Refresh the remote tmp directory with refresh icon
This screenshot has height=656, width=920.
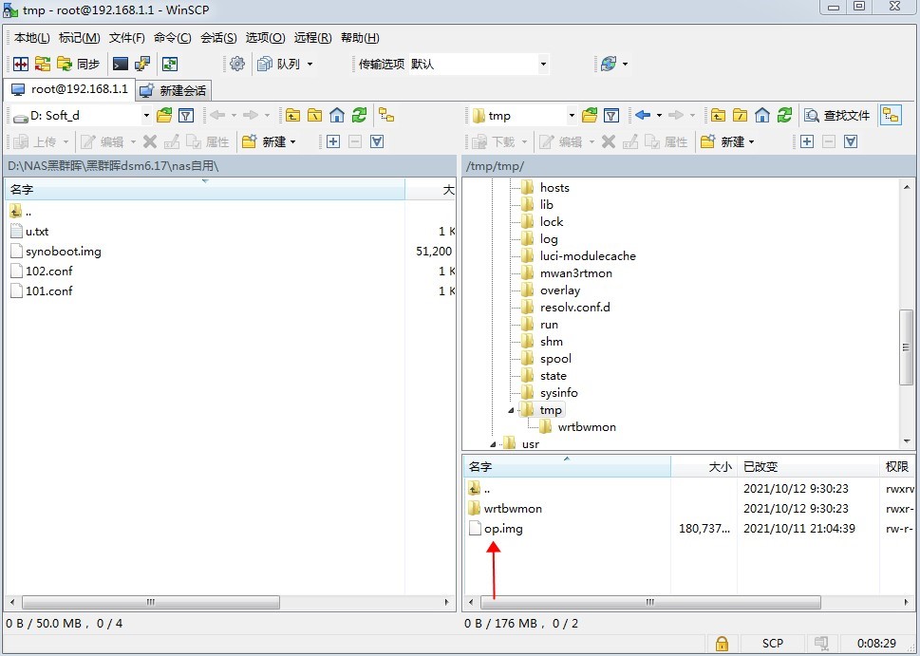[x=784, y=116]
